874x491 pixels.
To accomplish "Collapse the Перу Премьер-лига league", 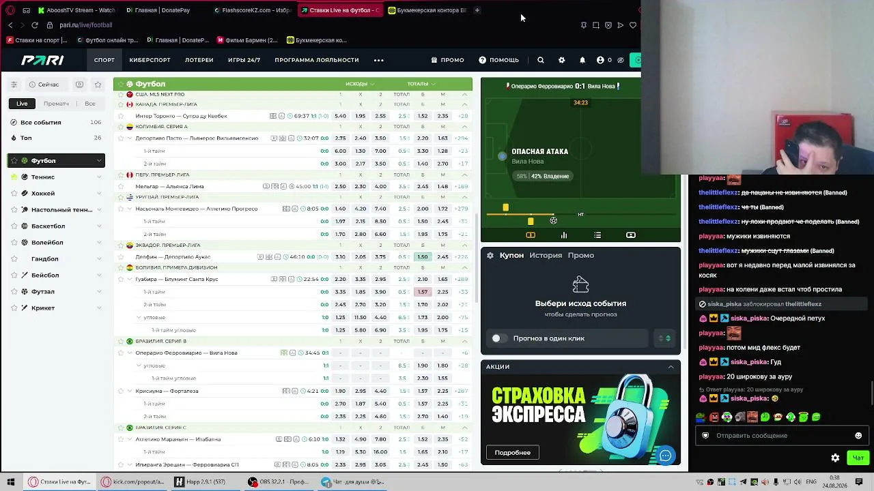I will [x=465, y=175].
